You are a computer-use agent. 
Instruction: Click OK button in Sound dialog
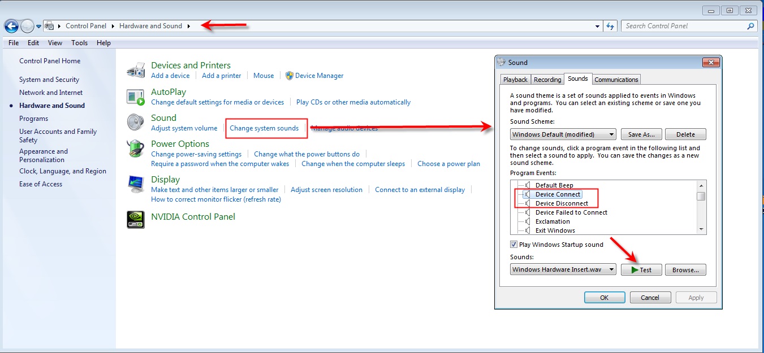605,298
